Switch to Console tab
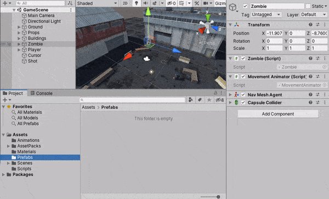 [x=42, y=93]
